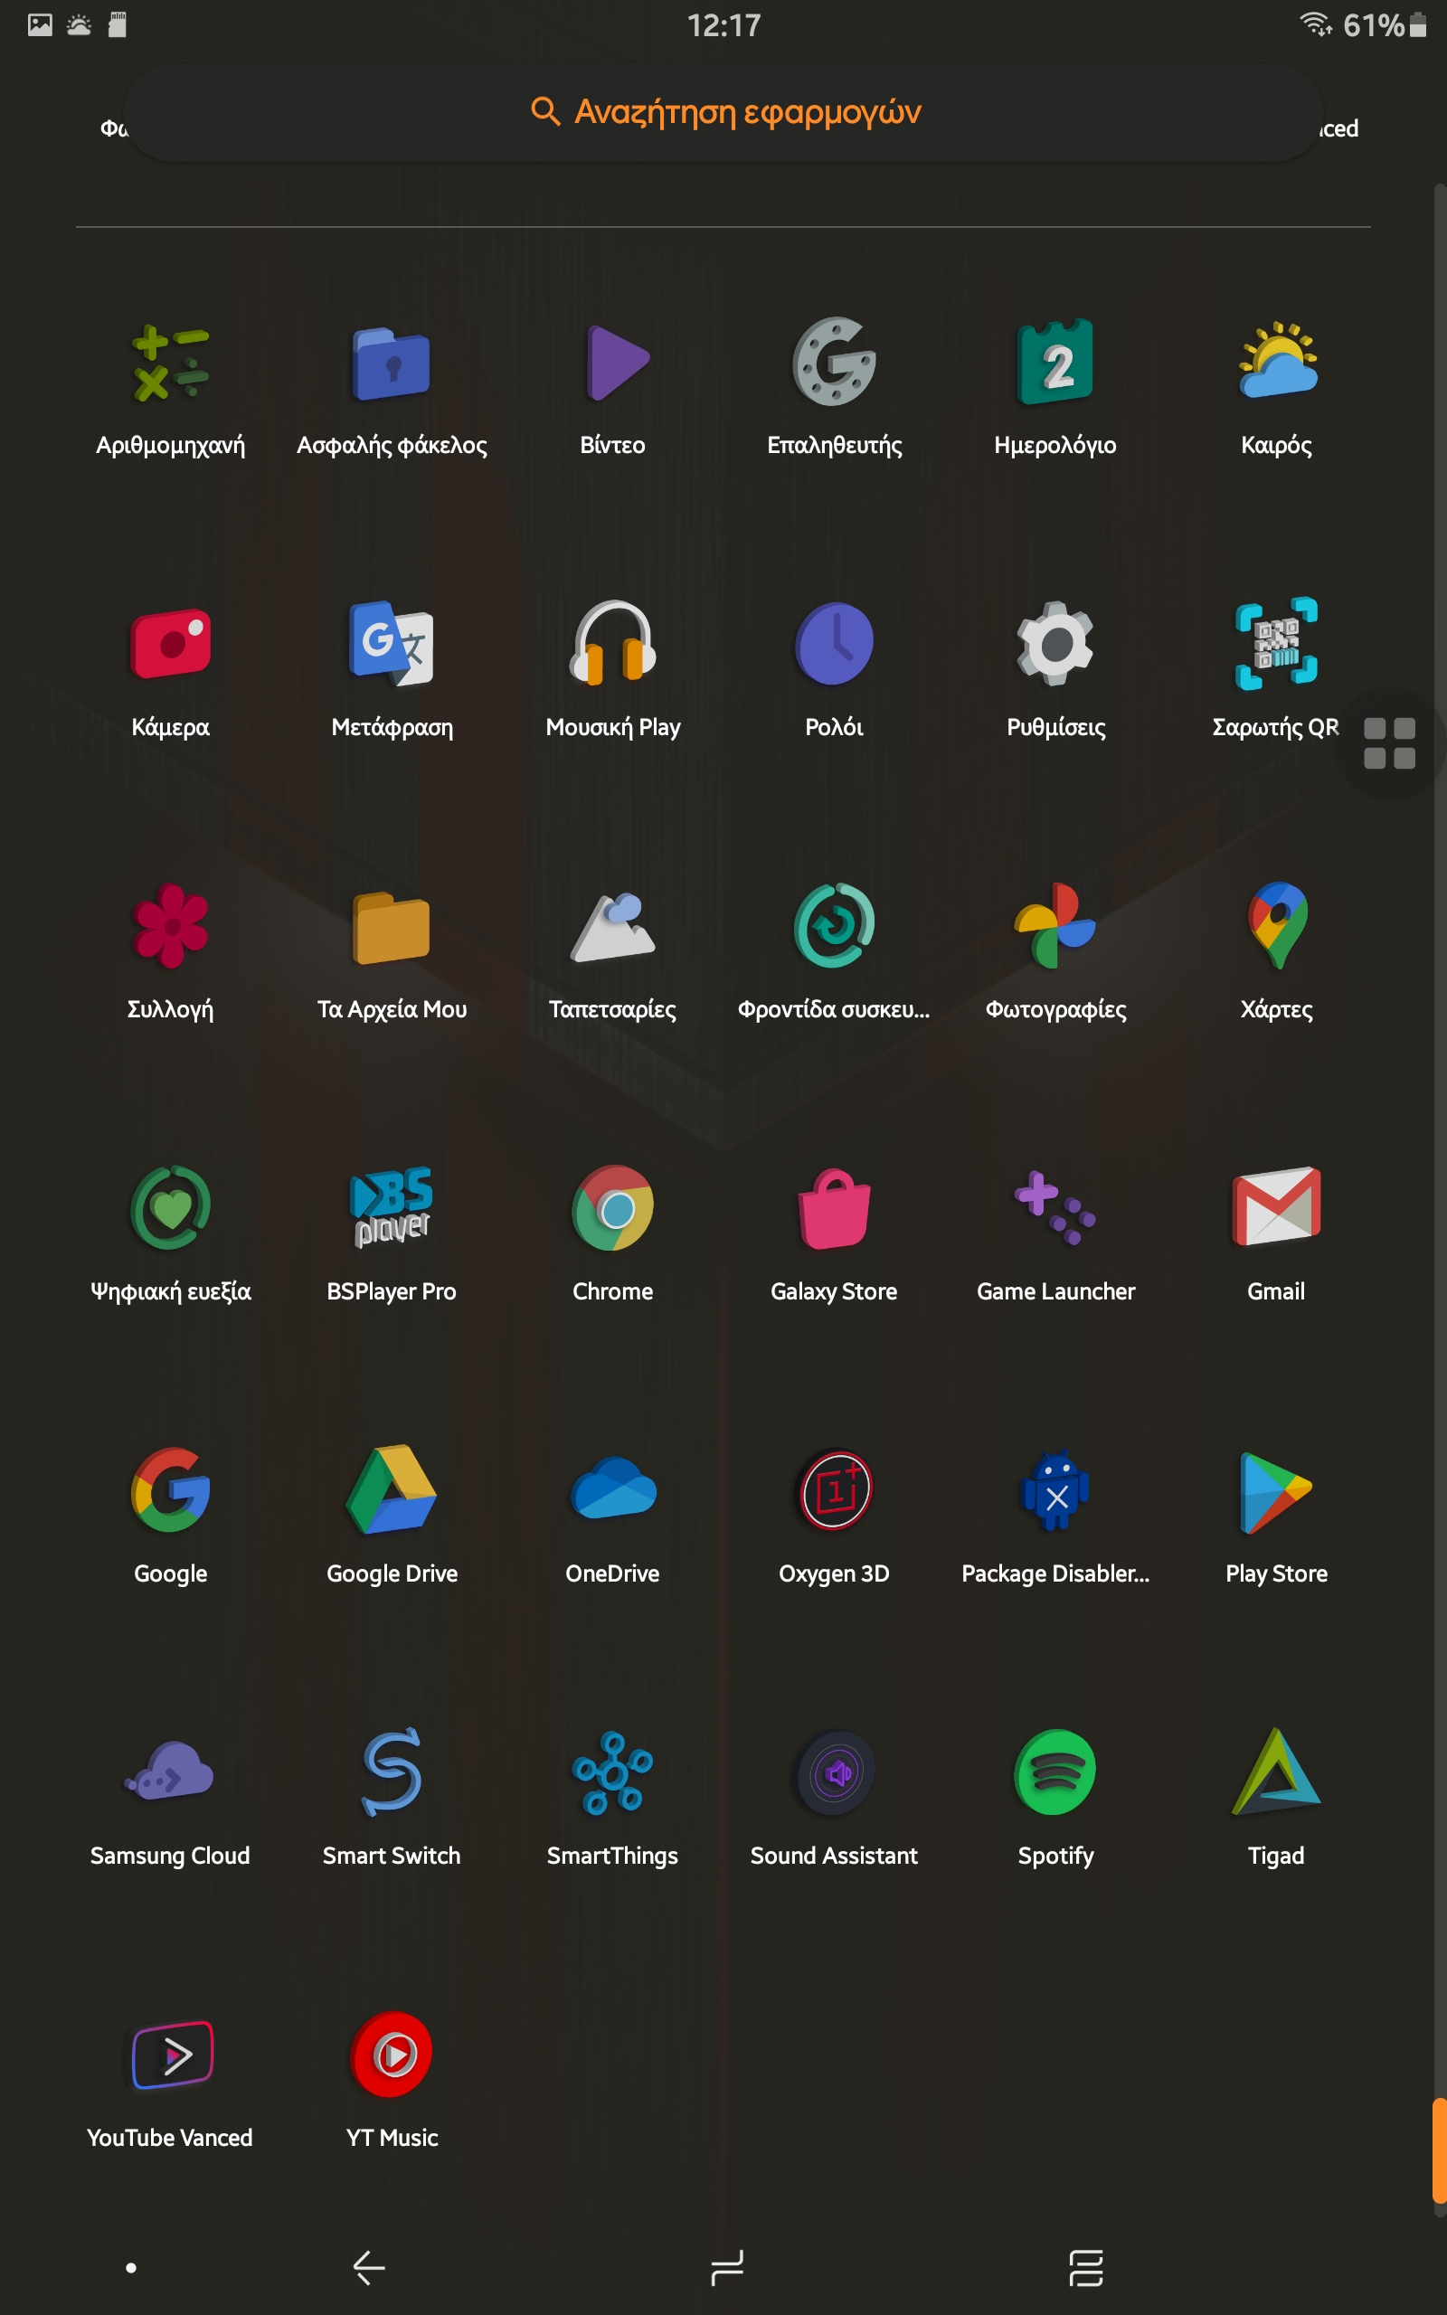Viewport: 1447px width, 2315px height.
Task: Open Ρυθμίσεις settings
Action: (1055, 644)
